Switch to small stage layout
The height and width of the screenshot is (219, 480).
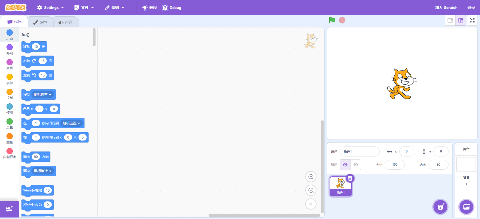tap(450, 20)
